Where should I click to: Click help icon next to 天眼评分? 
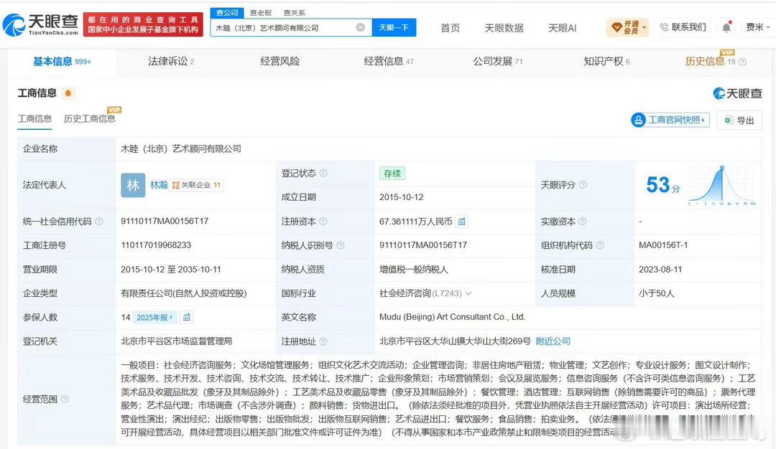coord(583,185)
